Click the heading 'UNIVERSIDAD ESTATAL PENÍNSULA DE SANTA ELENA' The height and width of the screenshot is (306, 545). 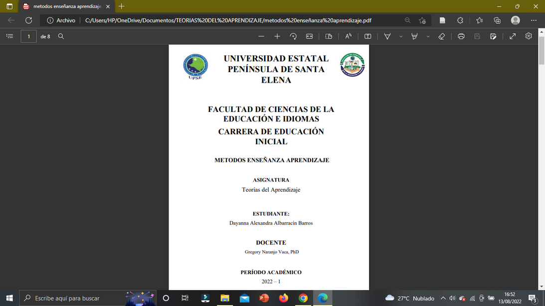click(276, 69)
